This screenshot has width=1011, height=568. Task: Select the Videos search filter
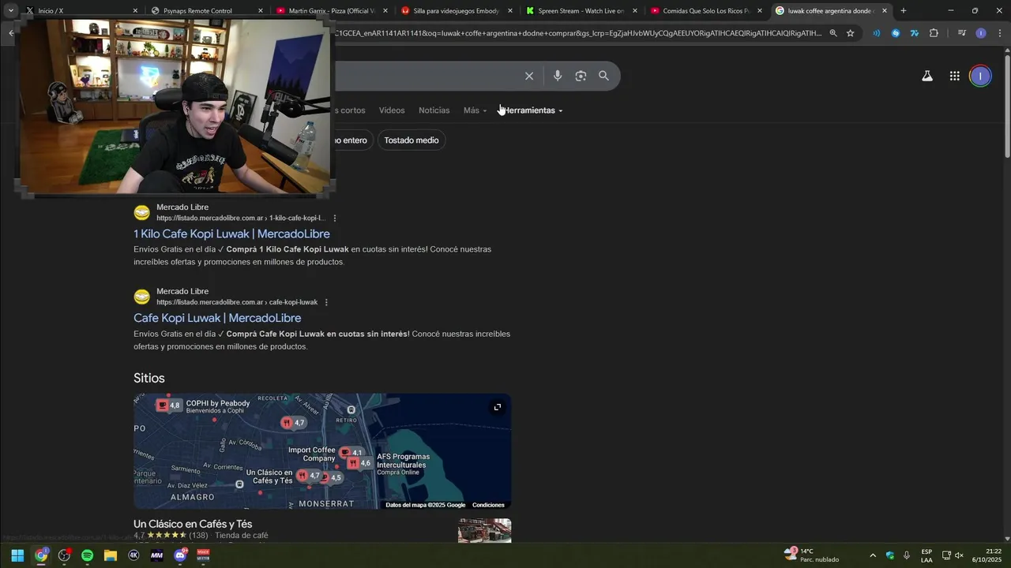(x=392, y=110)
